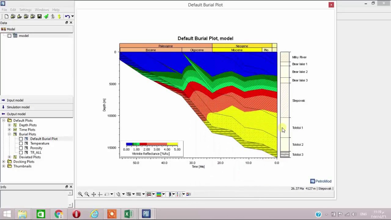Collapse the Default Plots folder
Viewport: 391px width, 220px height.
click(x=4, y=120)
